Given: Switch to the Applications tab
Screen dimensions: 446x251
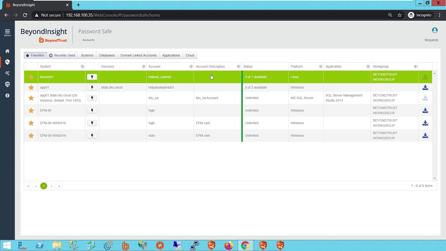Looking at the screenshot, I should pyautogui.click(x=171, y=55).
